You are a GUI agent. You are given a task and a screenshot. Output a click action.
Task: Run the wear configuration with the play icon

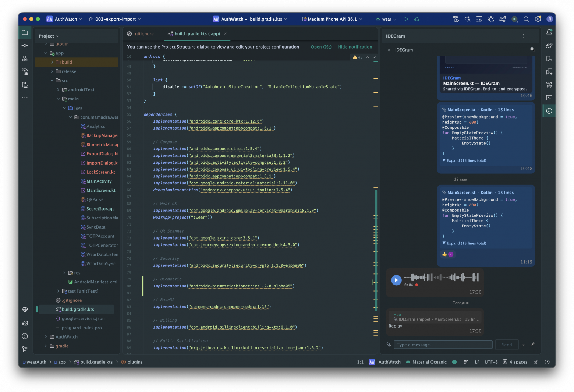(x=405, y=19)
